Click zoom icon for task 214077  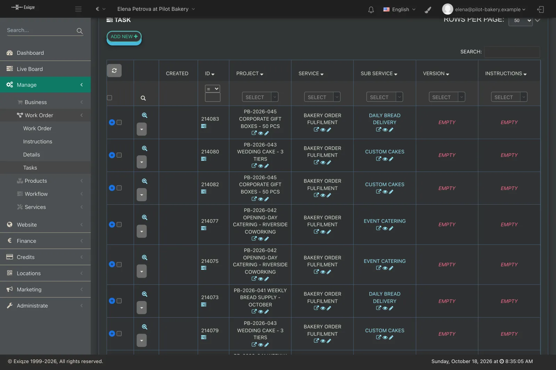point(145,217)
